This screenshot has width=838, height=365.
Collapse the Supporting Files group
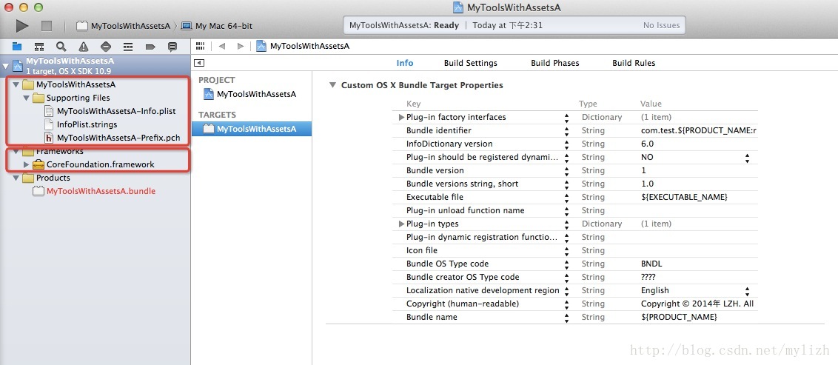click(26, 98)
